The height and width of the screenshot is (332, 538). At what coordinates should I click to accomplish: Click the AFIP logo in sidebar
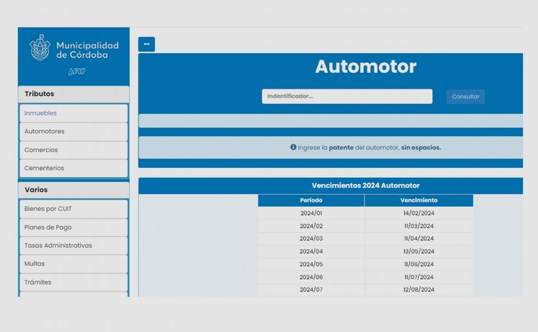point(76,71)
